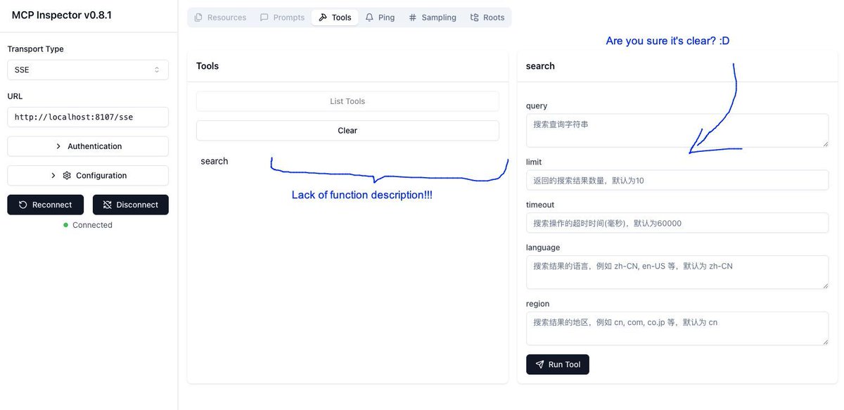The height and width of the screenshot is (410, 844).
Task: Click the chevron beside Authentication
Action: click(58, 146)
